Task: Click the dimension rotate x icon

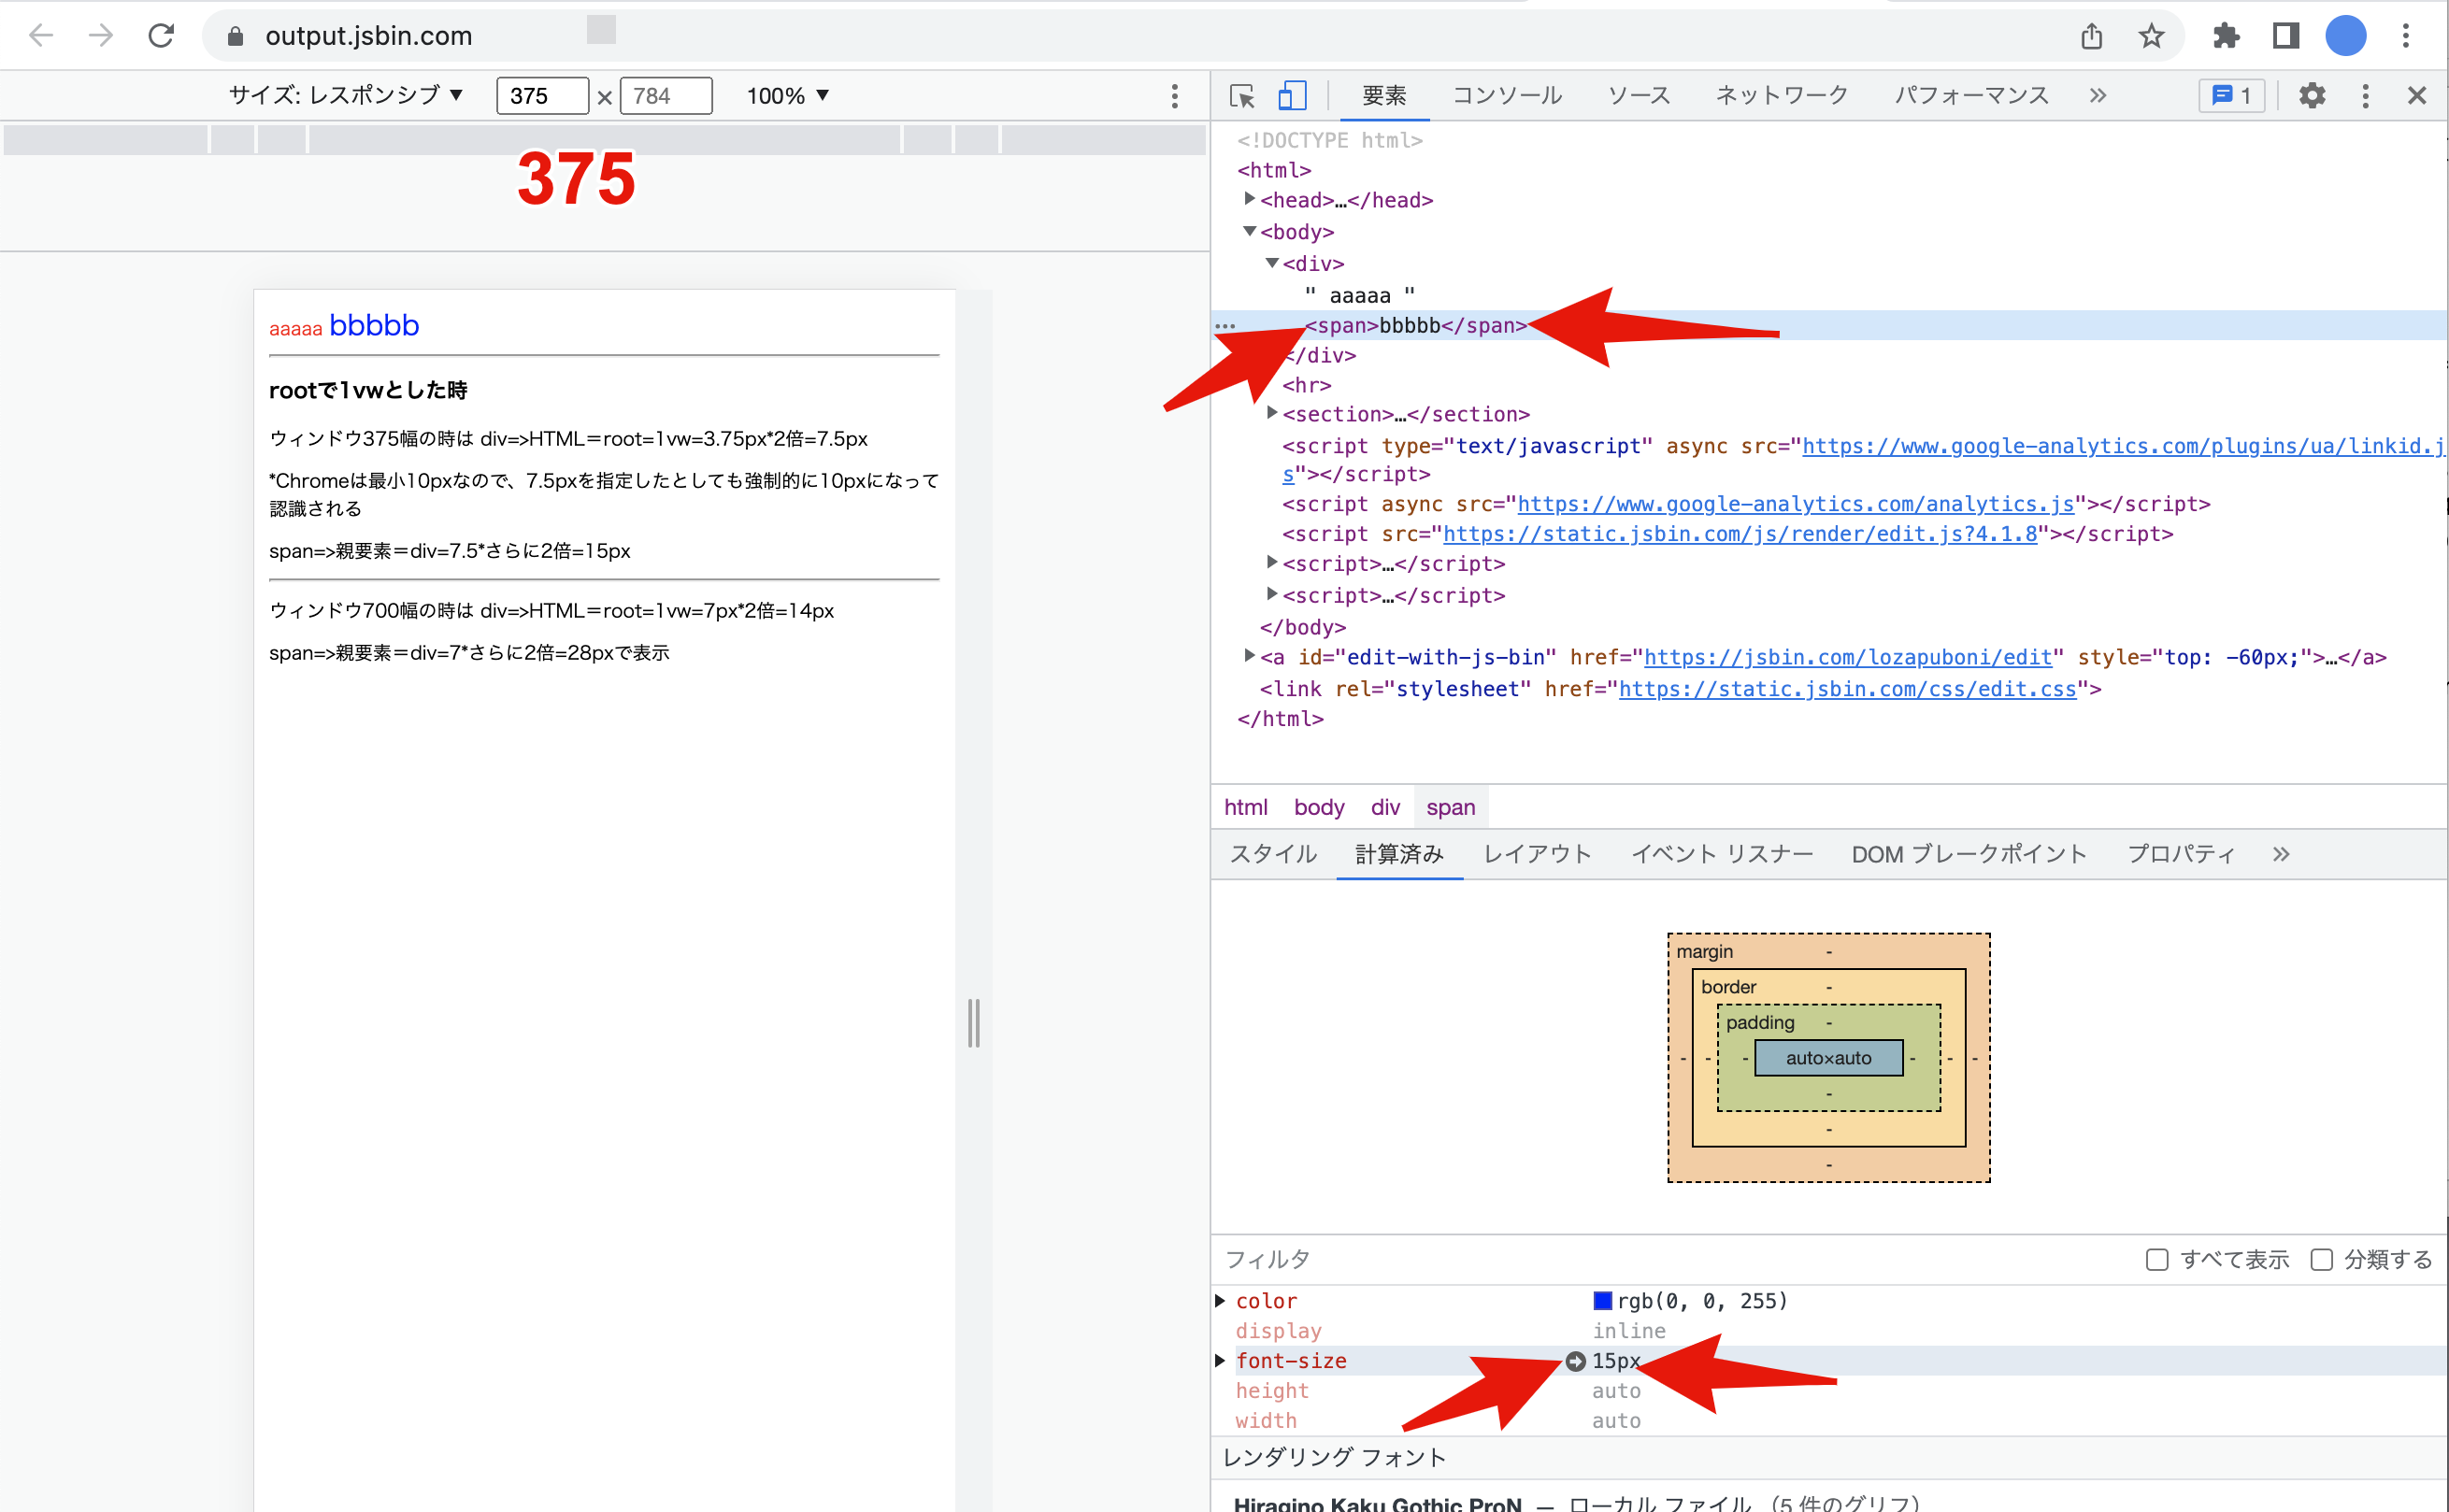Action: pyautogui.click(x=604, y=97)
